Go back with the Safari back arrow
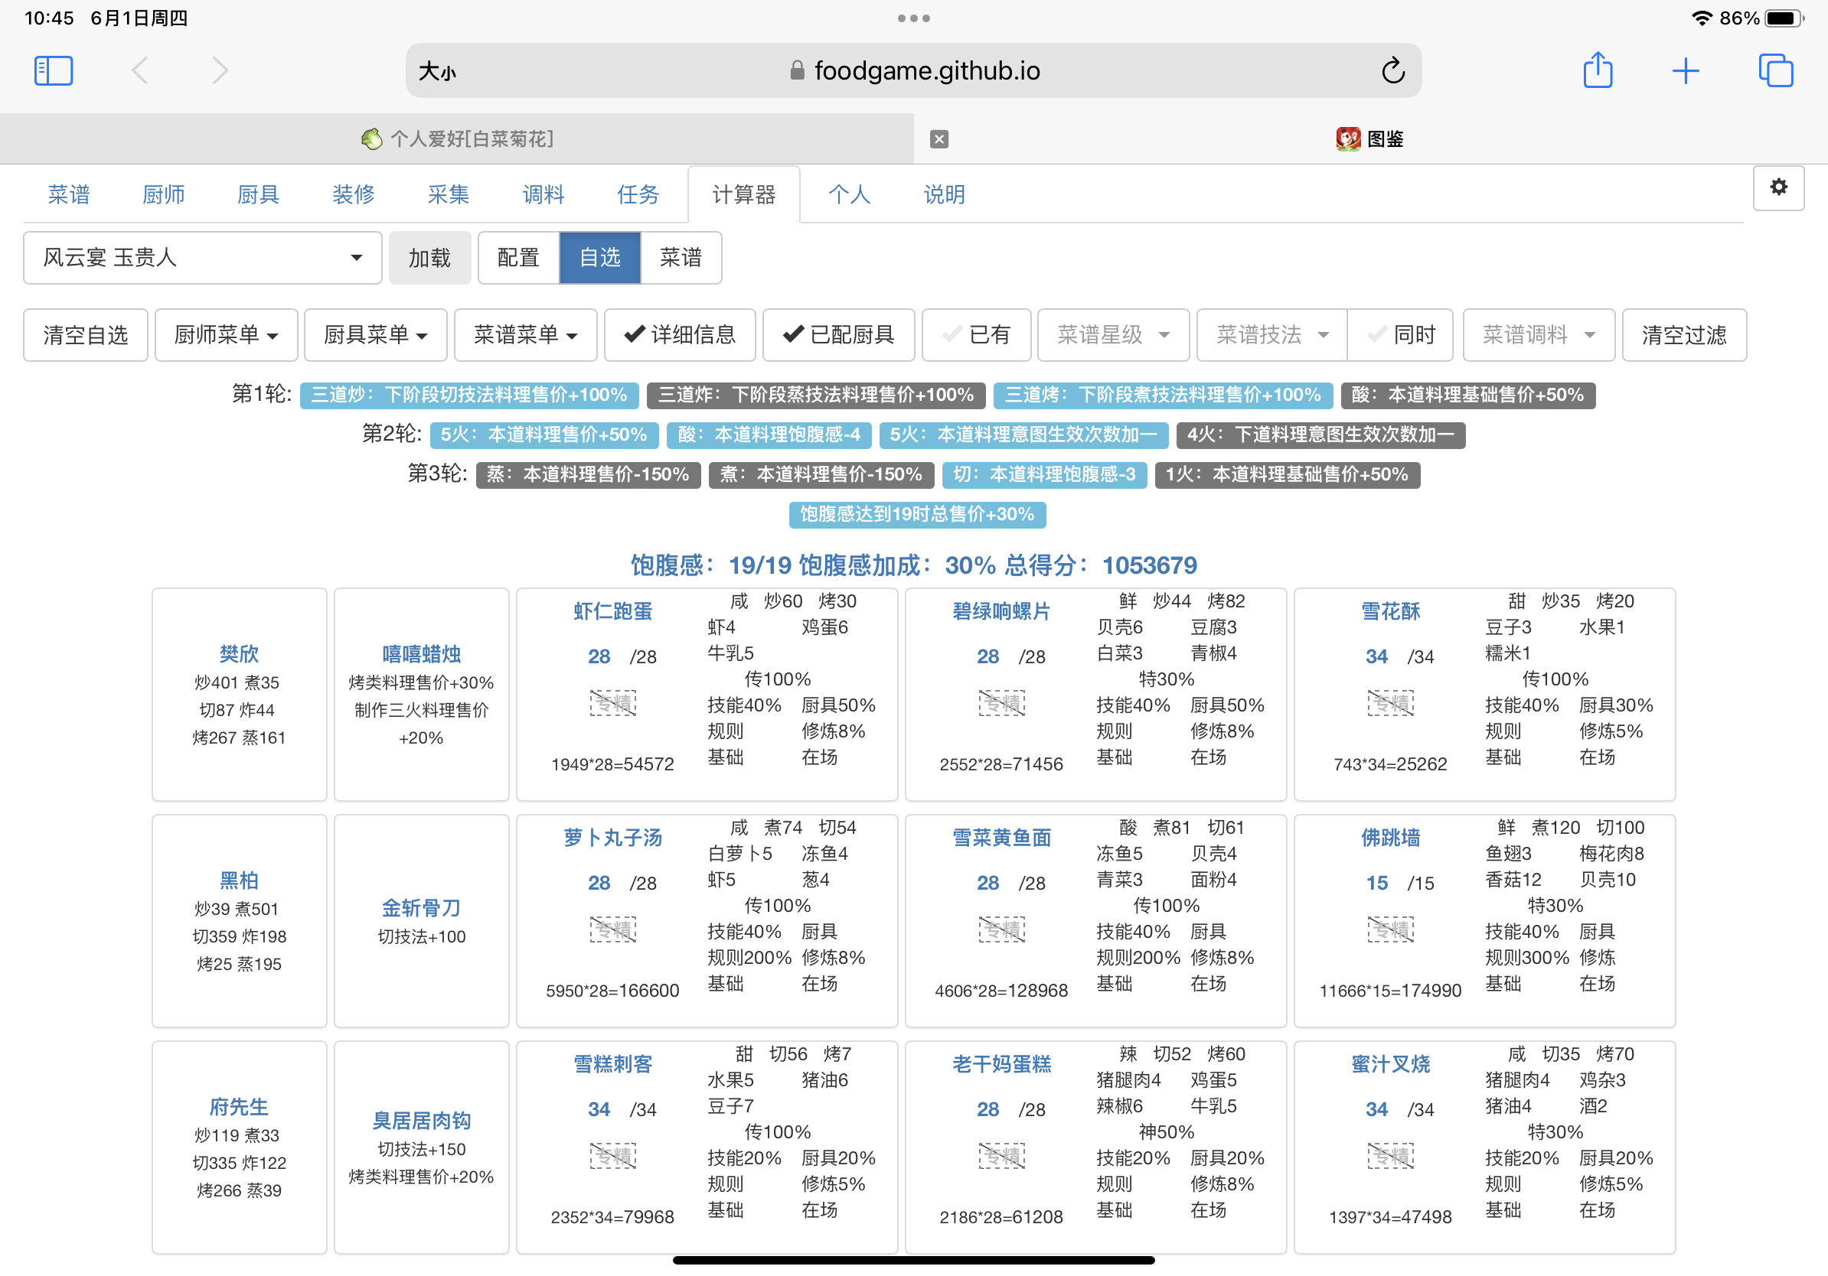Viewport: 1828px width, 1276px height. [x=139, y=71]
